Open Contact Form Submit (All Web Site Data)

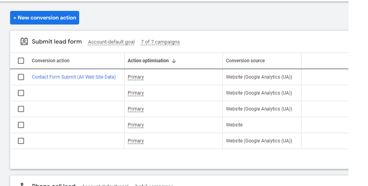74,77
